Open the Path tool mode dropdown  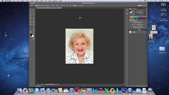(38, 5)
